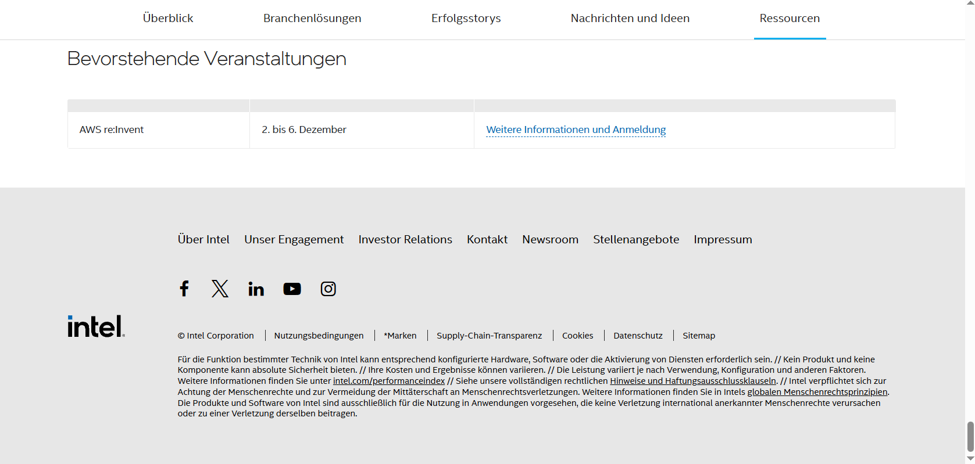
Task: Select the Nachrichten und Ideen tab
Action: coord(630,18)
